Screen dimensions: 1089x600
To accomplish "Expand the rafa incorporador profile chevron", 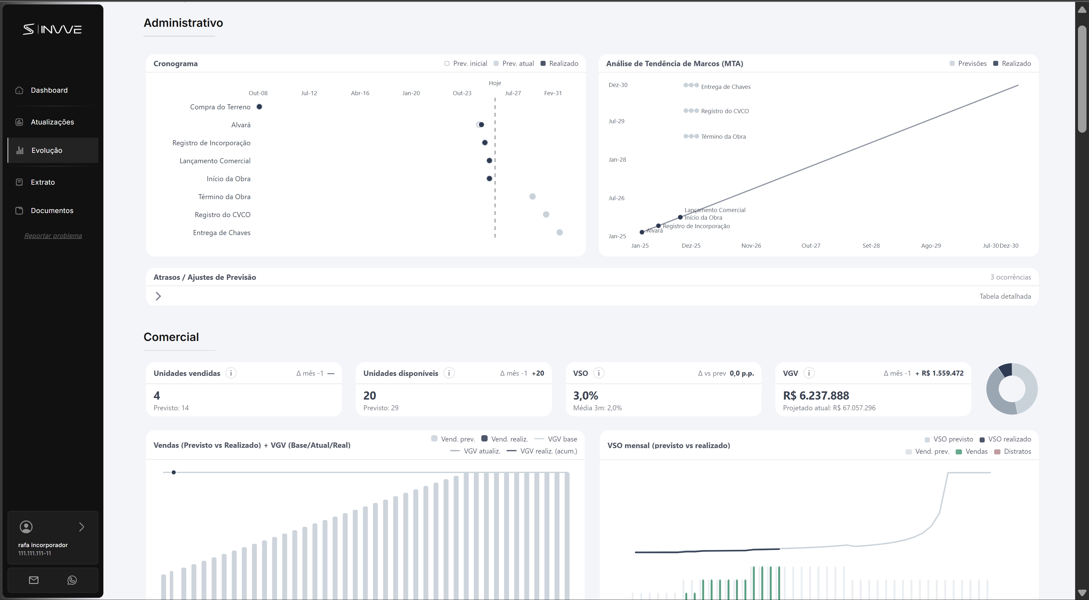I will click(x=82, y=527).
